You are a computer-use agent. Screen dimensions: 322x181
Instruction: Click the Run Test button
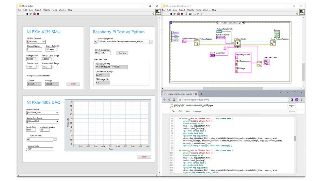[122, 53]
